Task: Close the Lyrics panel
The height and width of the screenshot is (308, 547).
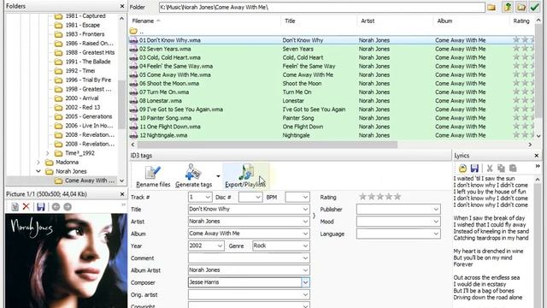Action: 537,156
